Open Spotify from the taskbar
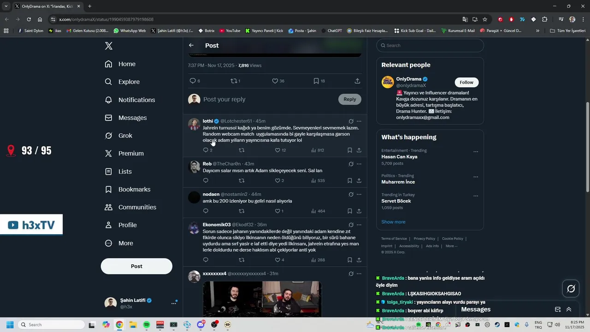The width and height of the screenshot is (590, 332). pos(147,325)
